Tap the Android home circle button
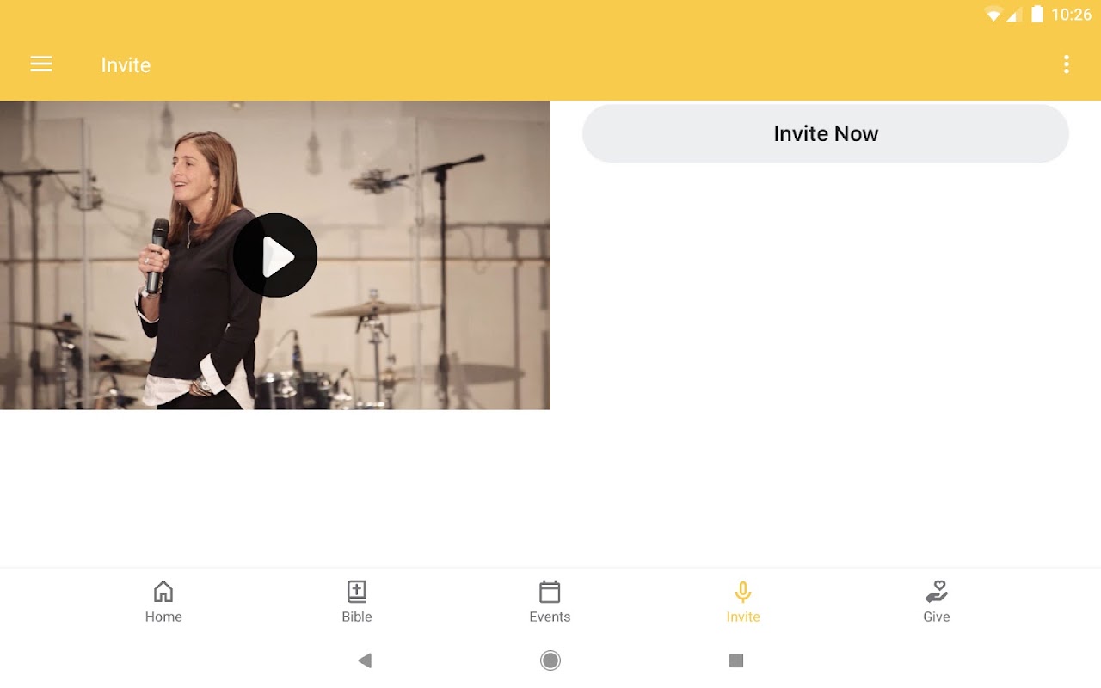Viewport: 1101px width, 688px height. tap(550, 660)
